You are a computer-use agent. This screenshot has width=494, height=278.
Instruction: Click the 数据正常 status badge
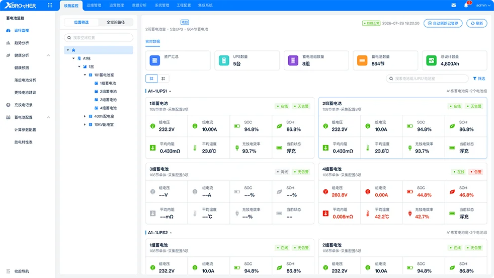click(371, 23)
